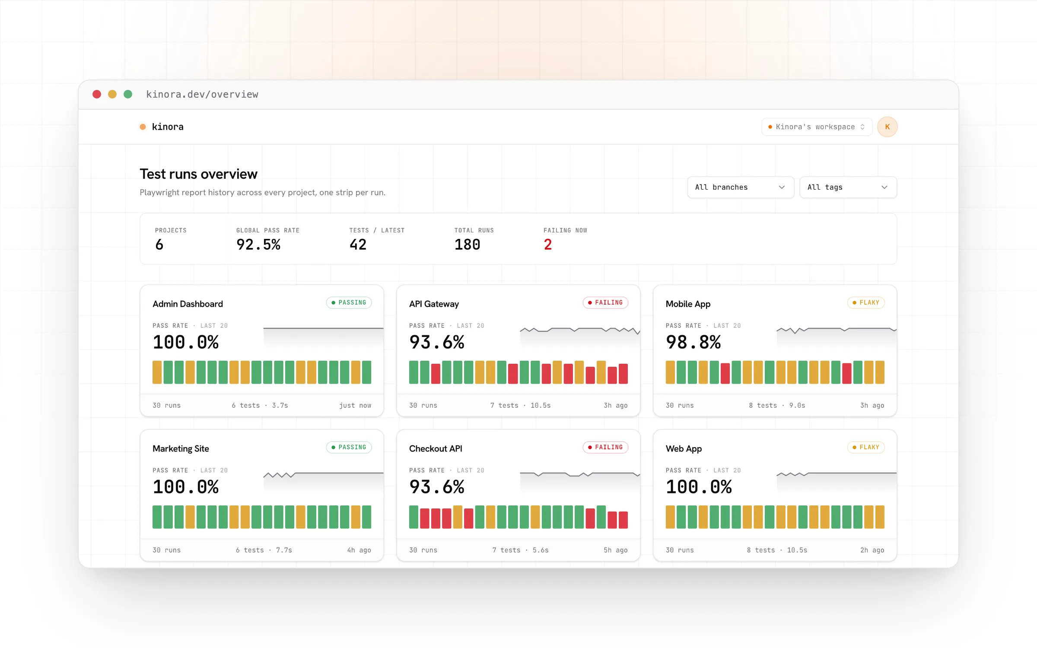Expand the All tags dropdown
Image resolution: width=1037 pixels, height=648 pixels.
click(848, 187)
